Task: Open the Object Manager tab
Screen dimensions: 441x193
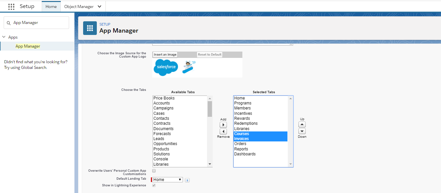Action: (79, 6)
